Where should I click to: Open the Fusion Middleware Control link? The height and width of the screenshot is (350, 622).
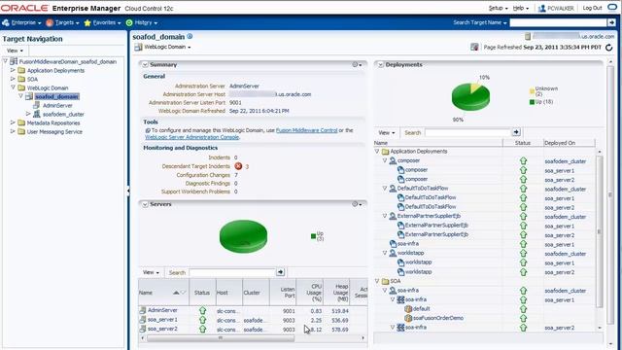307,130
